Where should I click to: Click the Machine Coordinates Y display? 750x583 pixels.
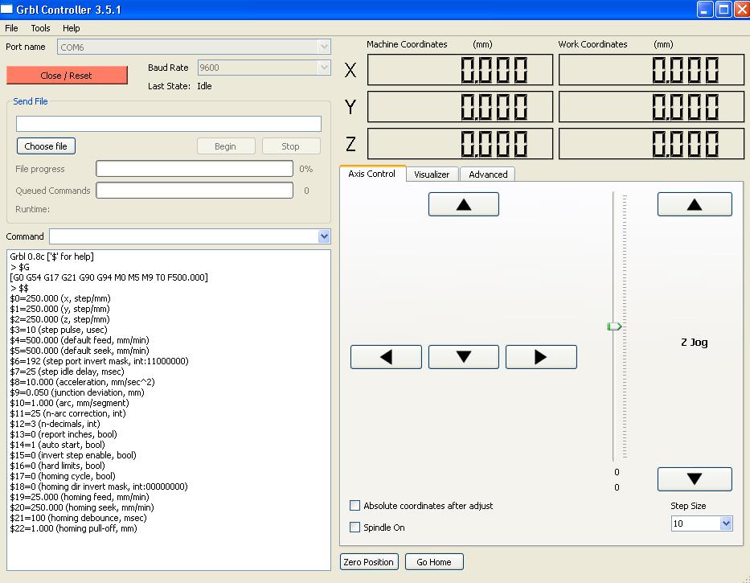[460, 107]
